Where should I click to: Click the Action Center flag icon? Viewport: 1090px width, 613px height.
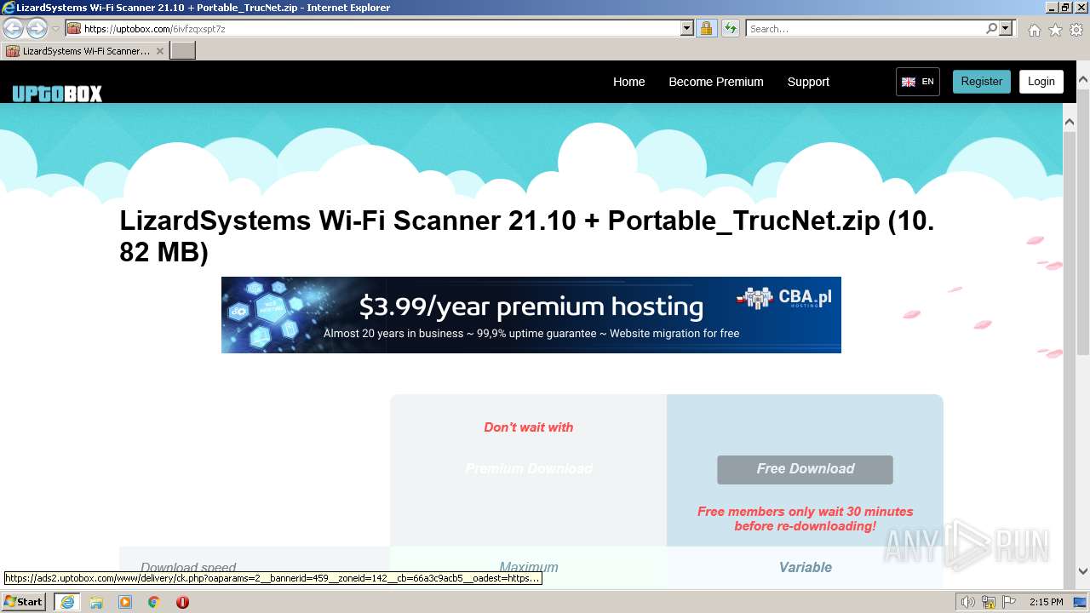pyautogui.click(x=1007, y=602)
